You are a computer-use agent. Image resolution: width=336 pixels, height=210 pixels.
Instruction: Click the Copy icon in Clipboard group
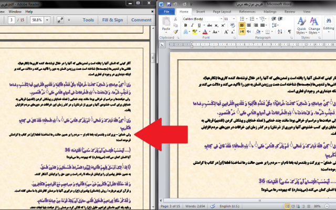[x=175, y=25]
